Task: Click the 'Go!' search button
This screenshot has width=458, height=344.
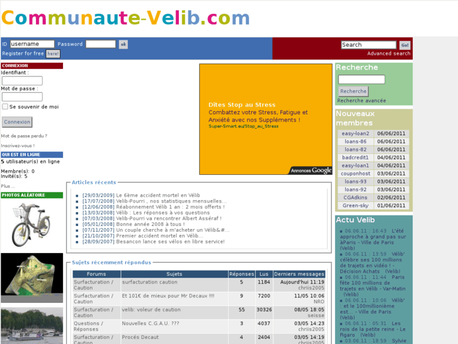Action: pos(405,45)
